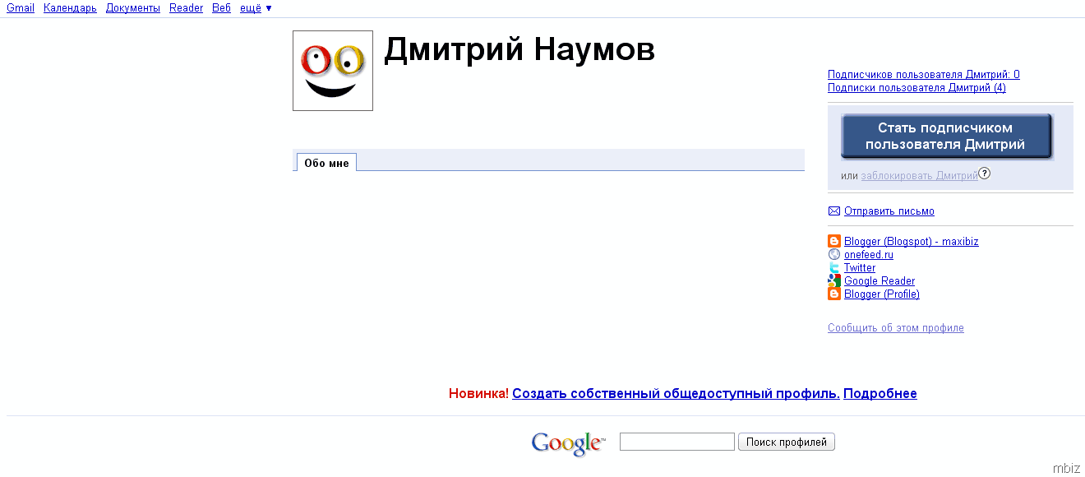Click the Blogger icon beside Blogger (Profile)
The image size is (1085, 477).
click(x=834, y=294)
